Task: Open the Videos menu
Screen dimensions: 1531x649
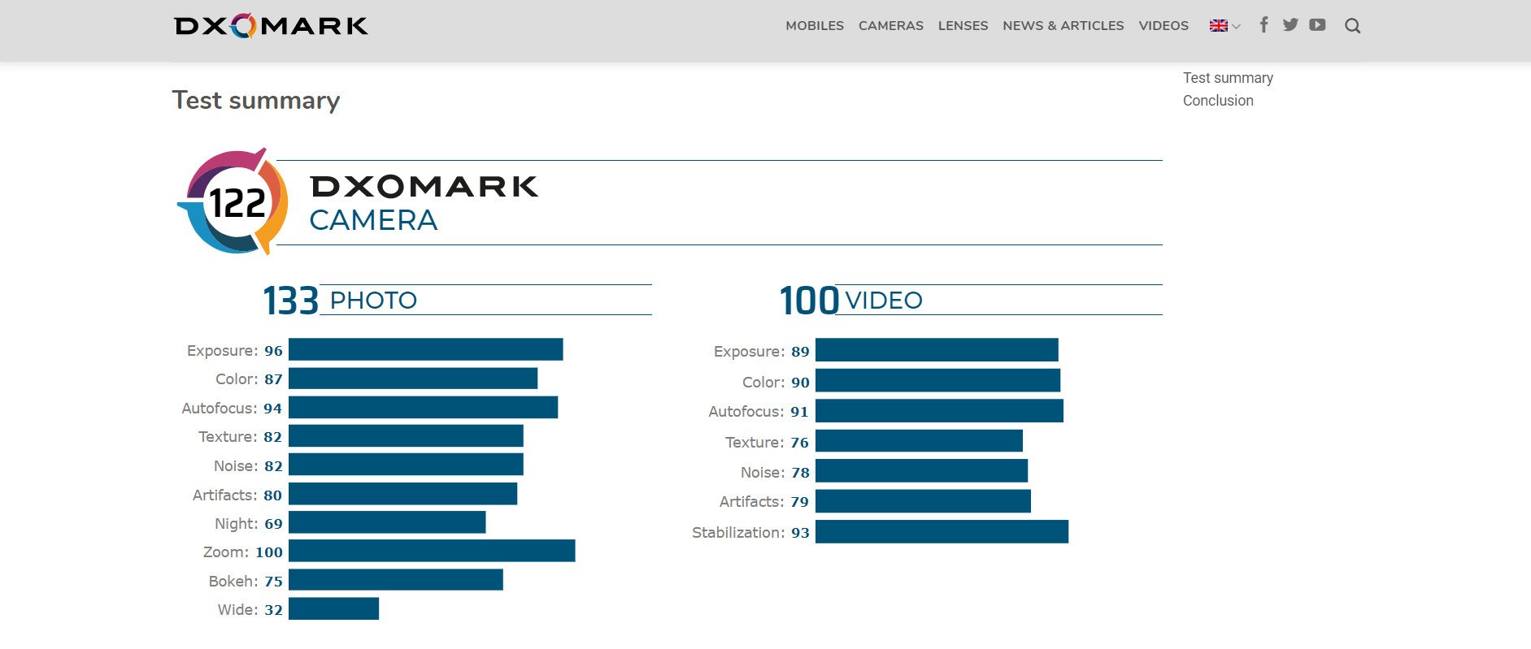Action: click(1163, 26)
